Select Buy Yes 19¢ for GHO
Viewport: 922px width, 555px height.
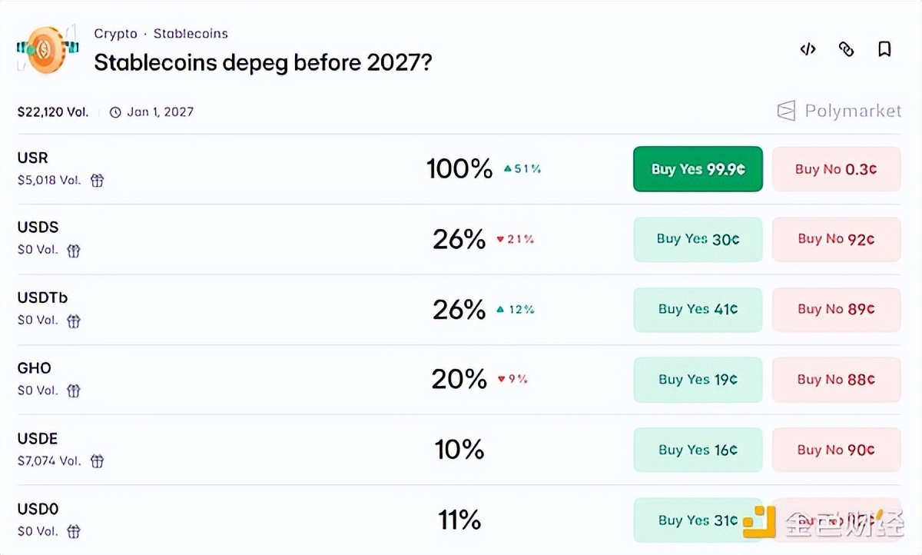pyautogui.click(x=698, y=380)
